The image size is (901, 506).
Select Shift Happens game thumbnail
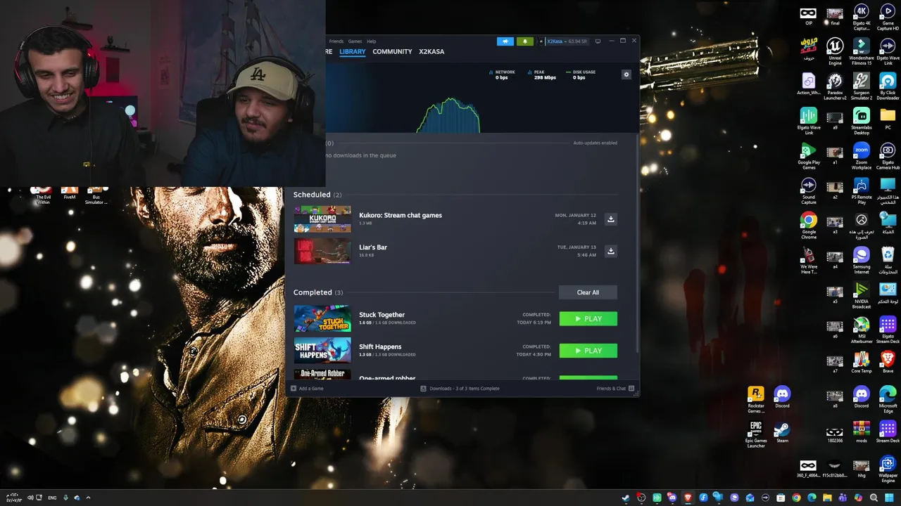(x=322, y=351)
